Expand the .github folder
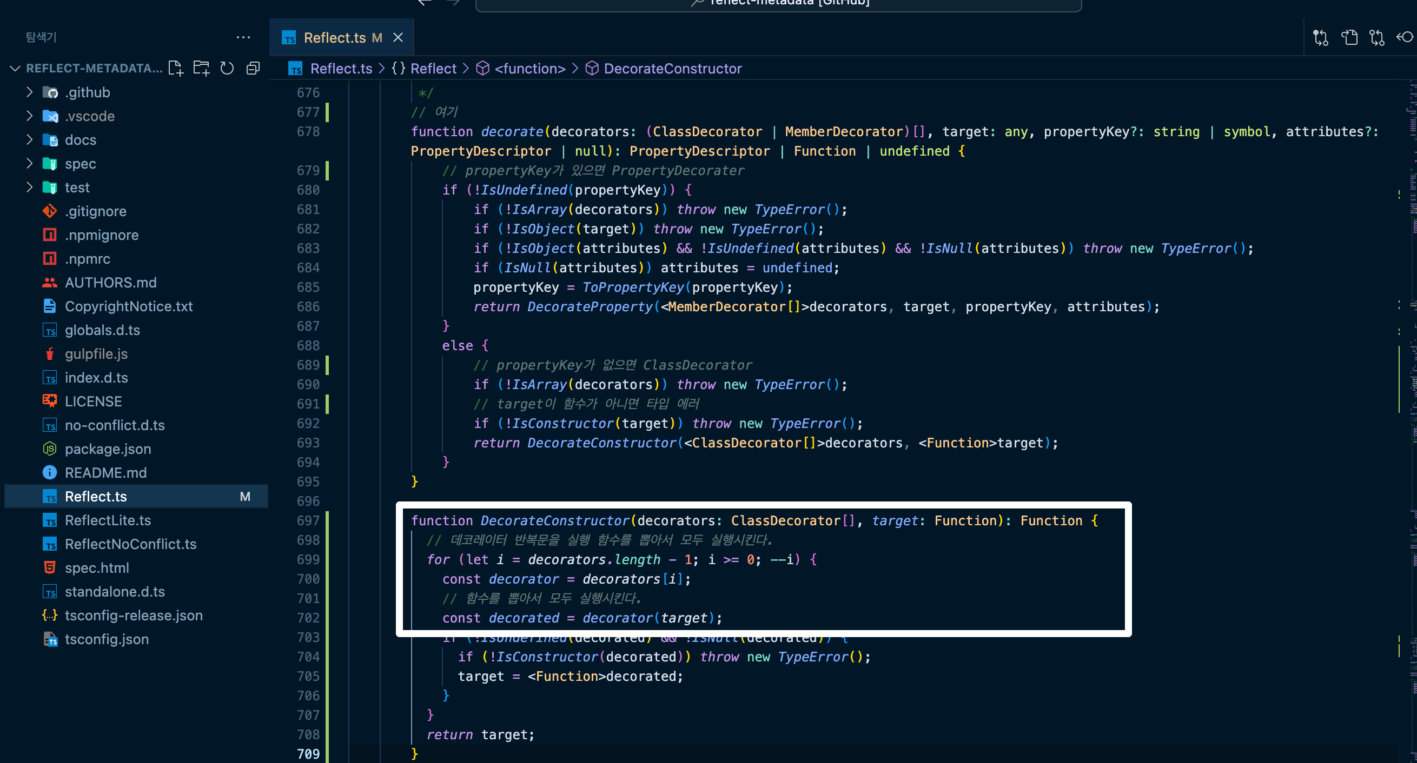The width and height of the screenshot is (1417, 763). (87, 92)
